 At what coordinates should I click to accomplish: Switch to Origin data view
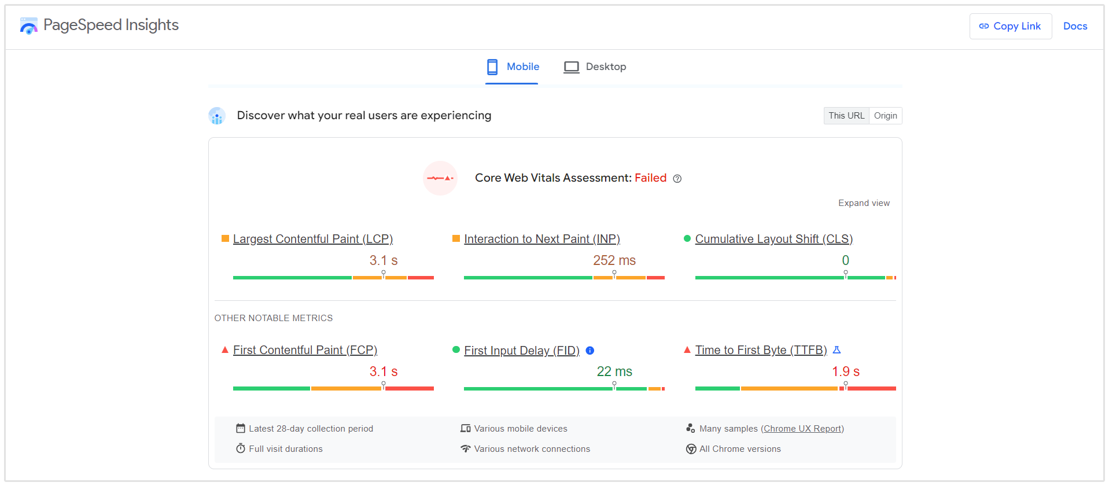coord(885,116)
